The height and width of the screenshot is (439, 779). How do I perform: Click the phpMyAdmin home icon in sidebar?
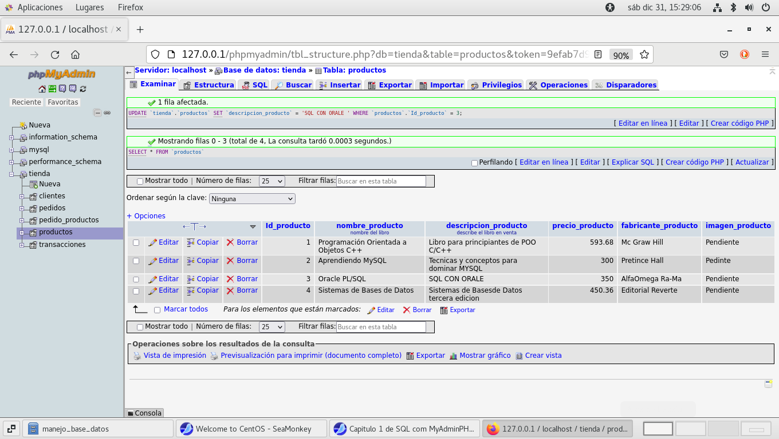click(x=42, y=89)
